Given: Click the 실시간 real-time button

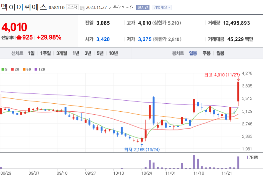Looking at the screenshot, I should point(143,7).
